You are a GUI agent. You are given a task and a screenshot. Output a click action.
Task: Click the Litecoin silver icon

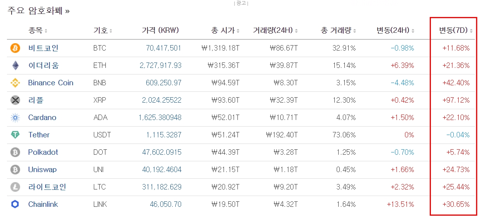(x=15, y=187)
